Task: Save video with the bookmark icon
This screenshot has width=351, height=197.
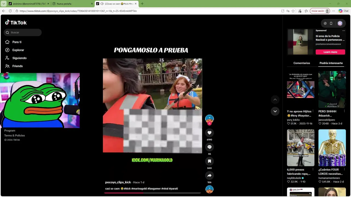Action: [x=210, y=161]
